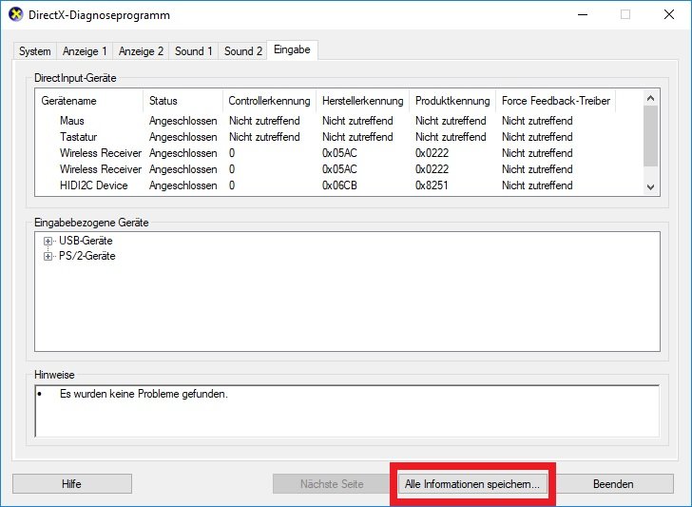This screenshot has width=692, height=507.
Task: Close the DirectX-Diagnoseprogramm window
Action: tap(669, 14)
